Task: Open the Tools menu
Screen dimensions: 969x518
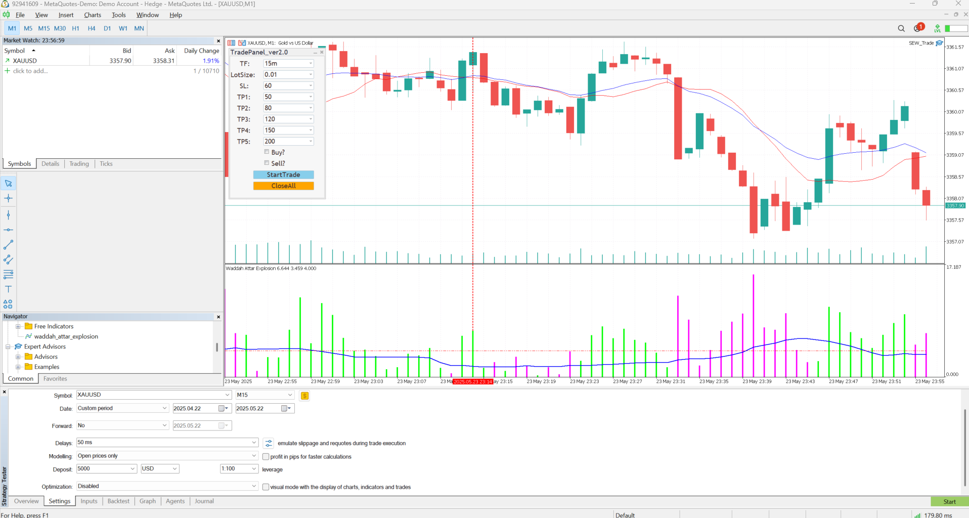Action: (x=118, y=15)
